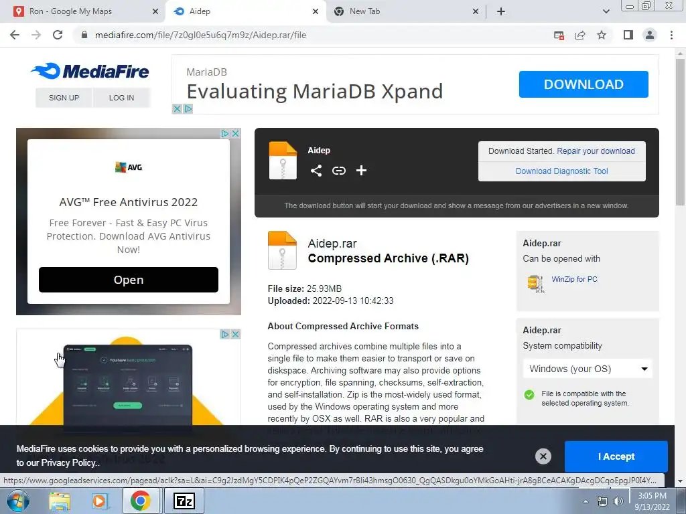Open the Chrome tab search chevron
This screenshot has width=686, height=514.
pos(606,11)
